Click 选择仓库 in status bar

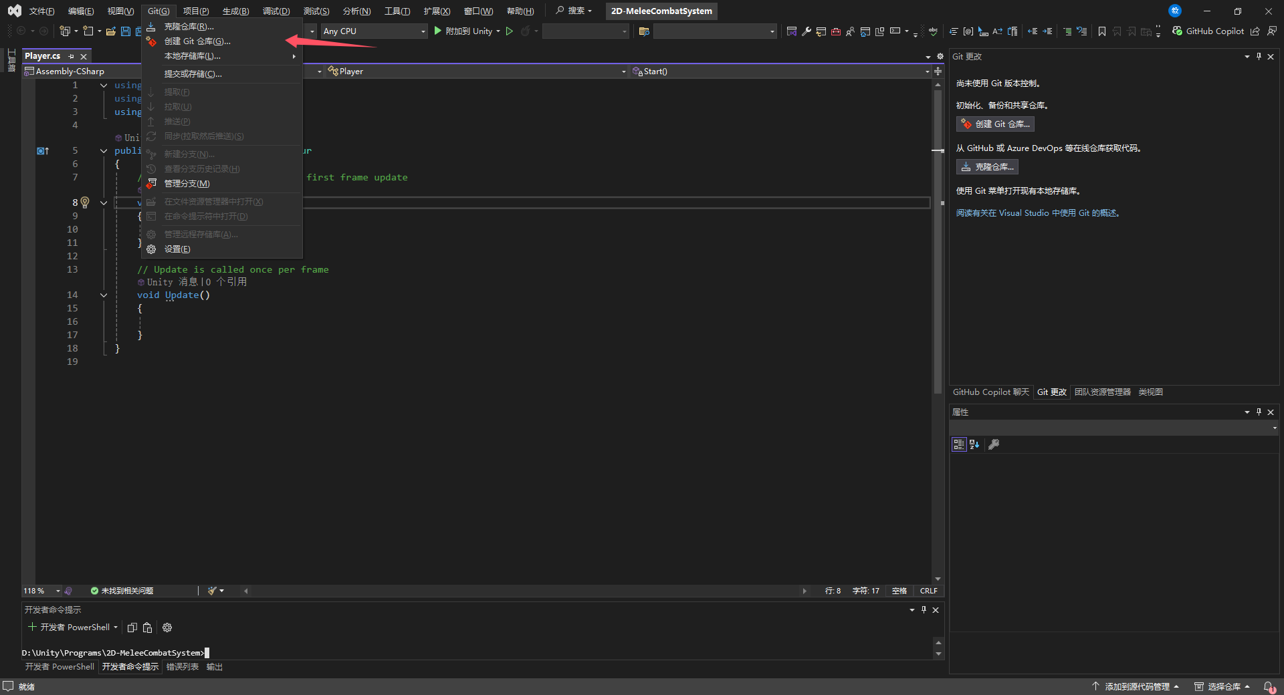1222,687
